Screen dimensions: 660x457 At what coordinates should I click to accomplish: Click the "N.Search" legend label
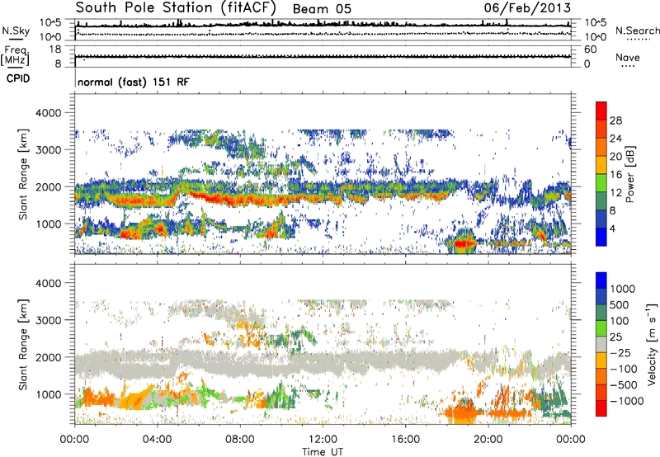(x=637, y=31)
